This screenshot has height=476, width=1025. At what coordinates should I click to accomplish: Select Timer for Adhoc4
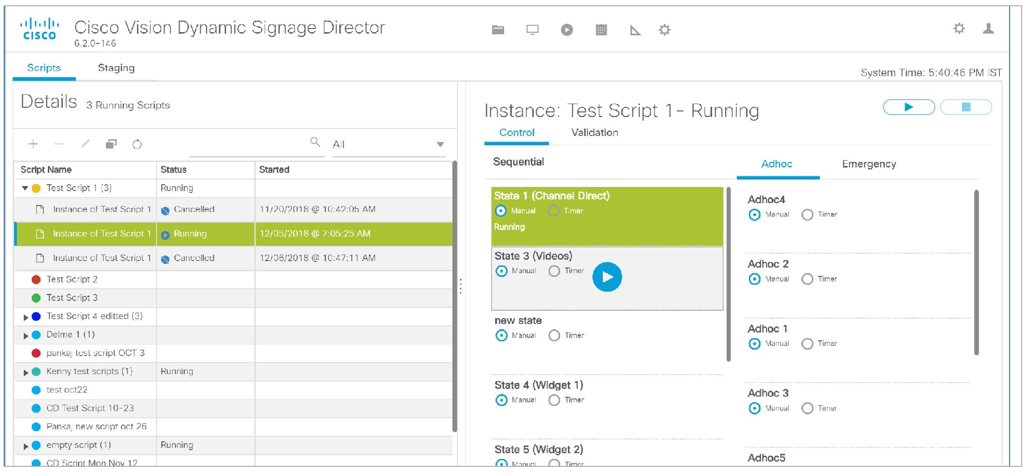pyautogui.click(x=807, y=215)
